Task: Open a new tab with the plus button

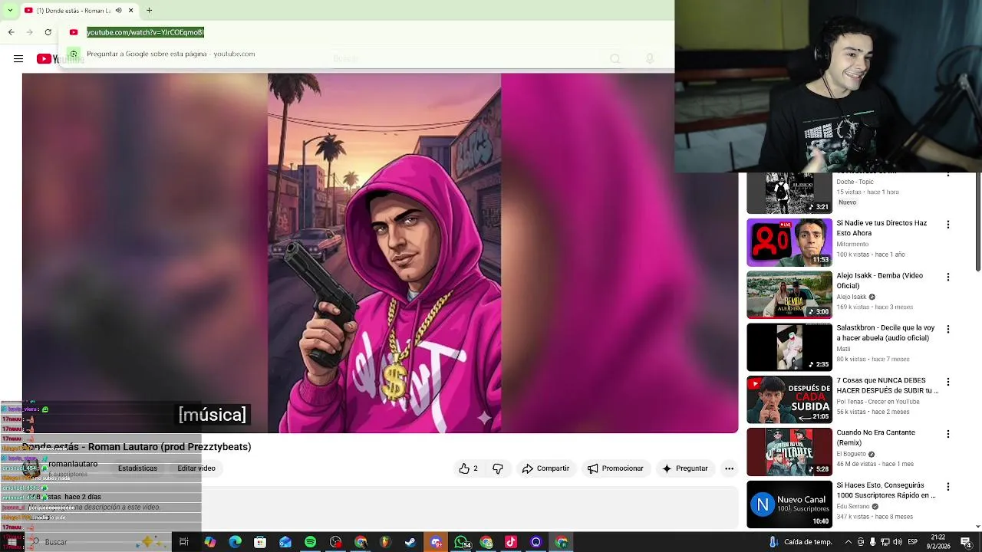Action: tap(149, 11)
